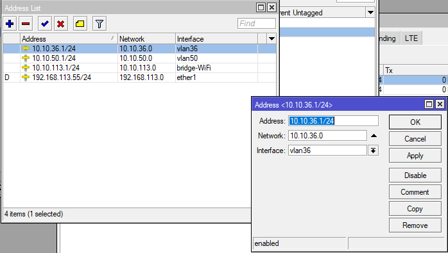
Task: Open the filter funnel tool
Action: [x=99, y=24]
